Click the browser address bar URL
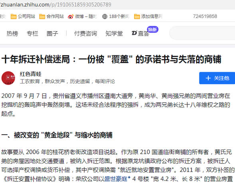 point(55,4)
